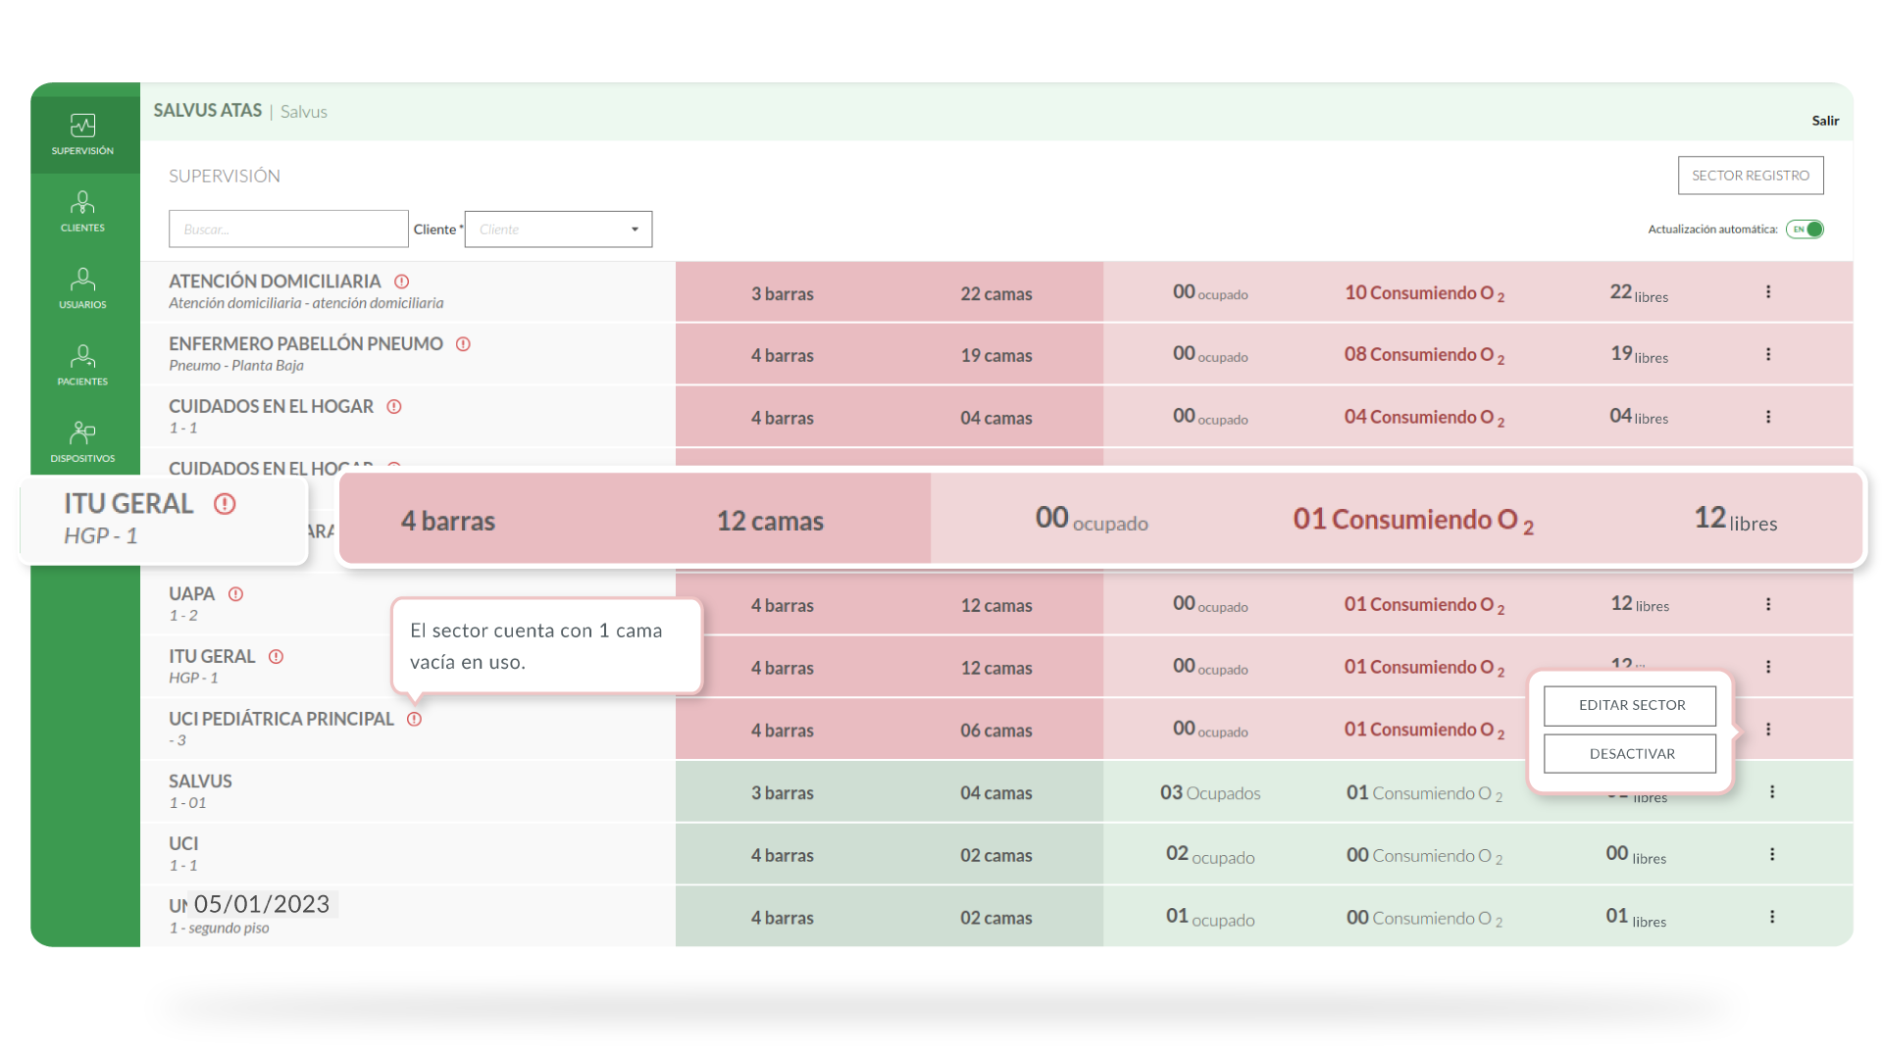Expand options for UCI row with kebab menu
1883x1059 pixels.
point(1772,854)
